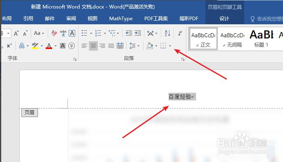Click the Decrease Indent icon
The width and height of the screenshot is (283, 162).
(129, 33)
